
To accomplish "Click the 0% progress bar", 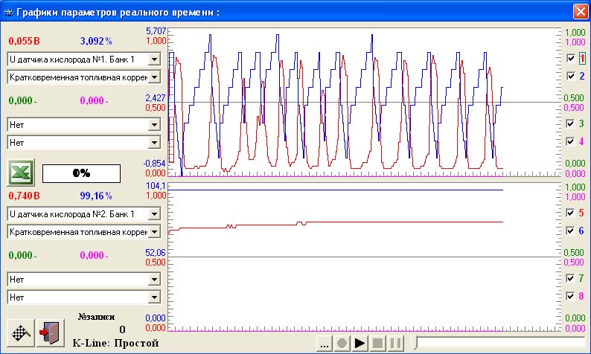I will click(x=81, y=173).
